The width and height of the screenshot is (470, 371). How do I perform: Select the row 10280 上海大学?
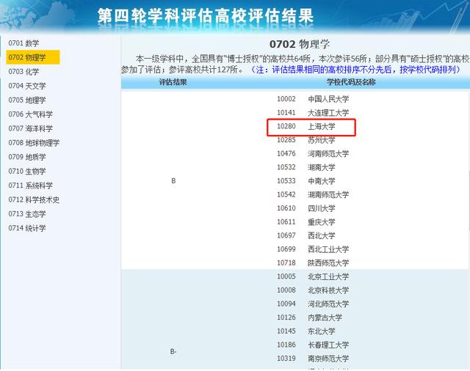click(305, 126)
